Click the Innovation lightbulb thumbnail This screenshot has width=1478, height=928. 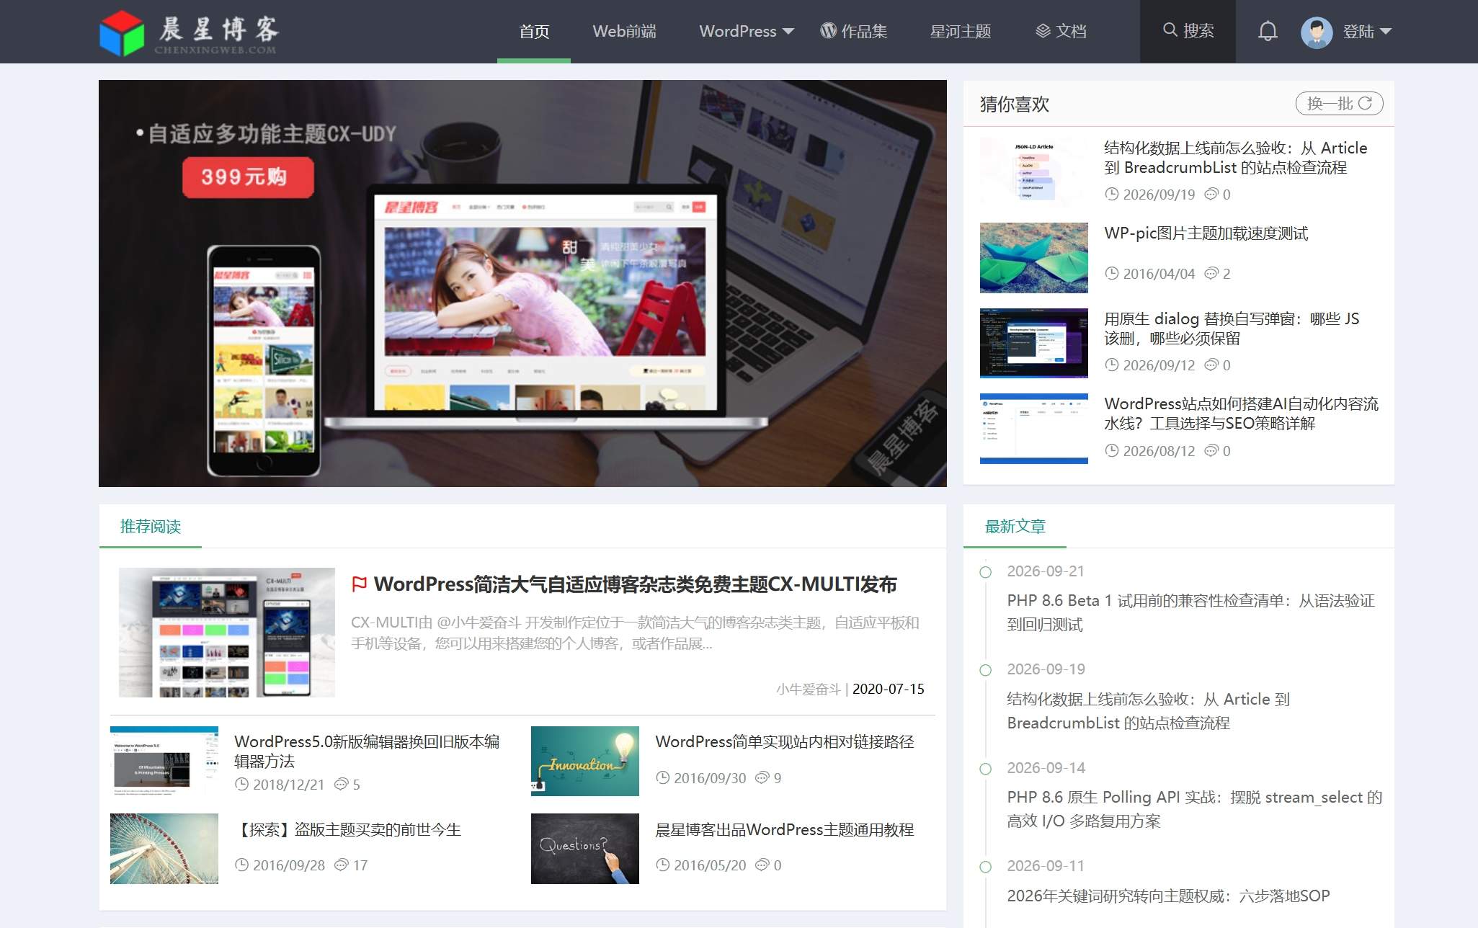(x=584, y=761)
